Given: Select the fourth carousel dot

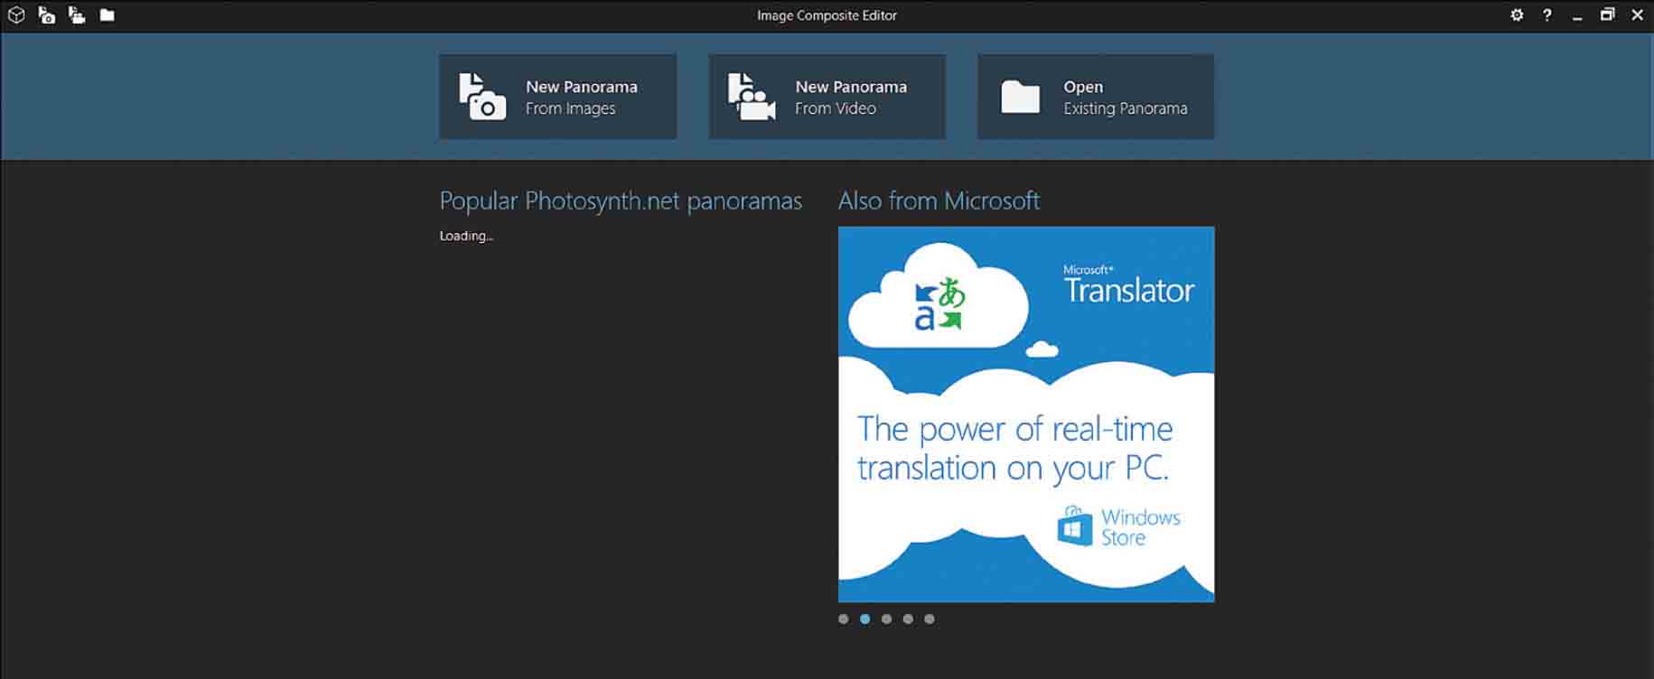Looking at the screenshot, I should [908, 619].
